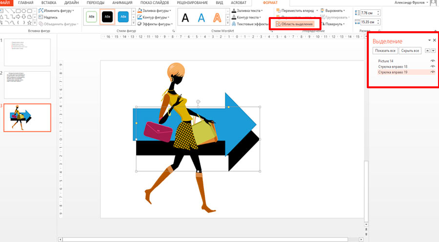Switch to the ВСТАВКА tab
The image size is (439, 242).
click(49, 2)
